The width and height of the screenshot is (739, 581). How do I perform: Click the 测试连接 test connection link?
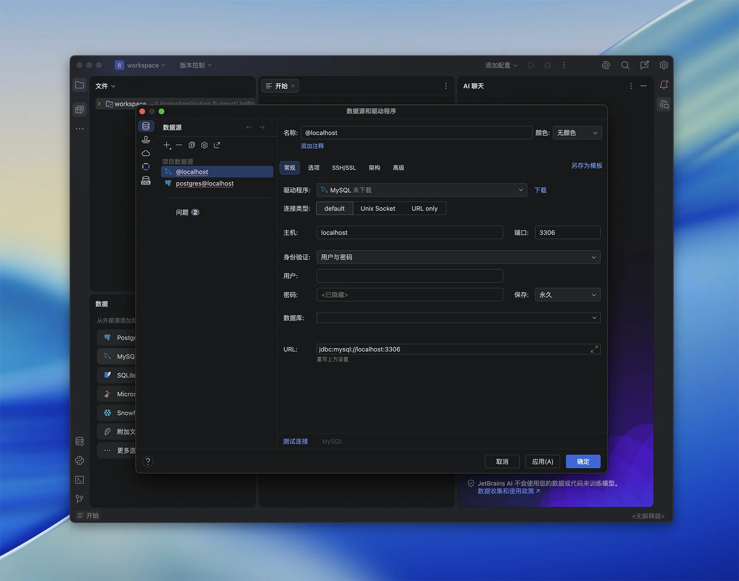tap(296, 441)
